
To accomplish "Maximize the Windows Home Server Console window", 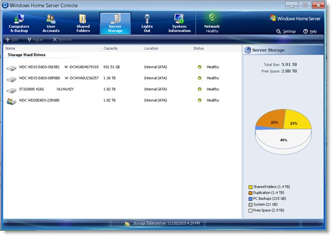I will pyautogui.click(x=305, y=5).
